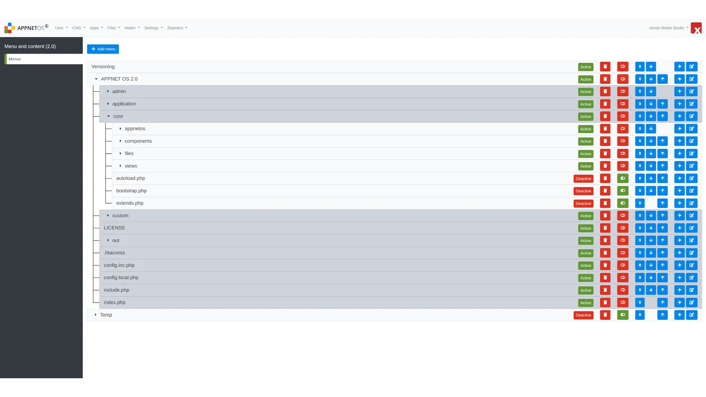Click the Add menu button
Viewport: 706px width, 397px height.
[103, 49]
